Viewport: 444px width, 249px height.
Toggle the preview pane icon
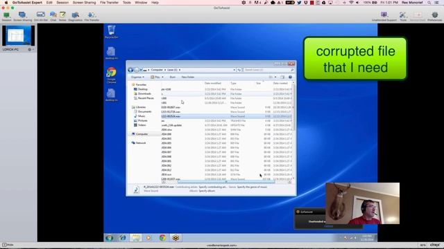282,77
